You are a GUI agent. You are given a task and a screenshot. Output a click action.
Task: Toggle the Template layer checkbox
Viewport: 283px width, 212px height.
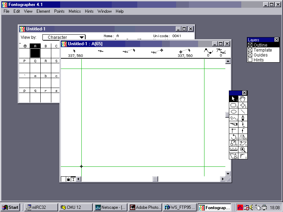coord(250,50)
